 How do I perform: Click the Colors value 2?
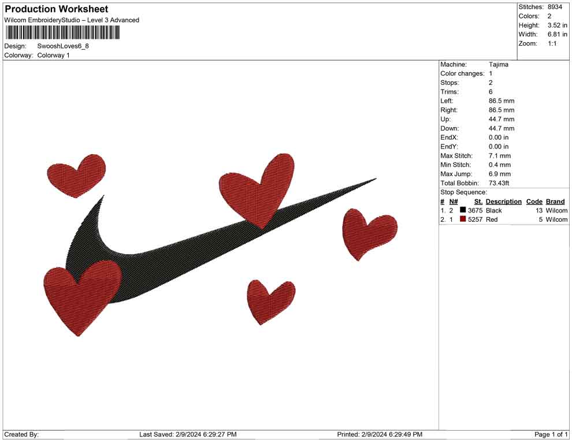tap(549, 16)
